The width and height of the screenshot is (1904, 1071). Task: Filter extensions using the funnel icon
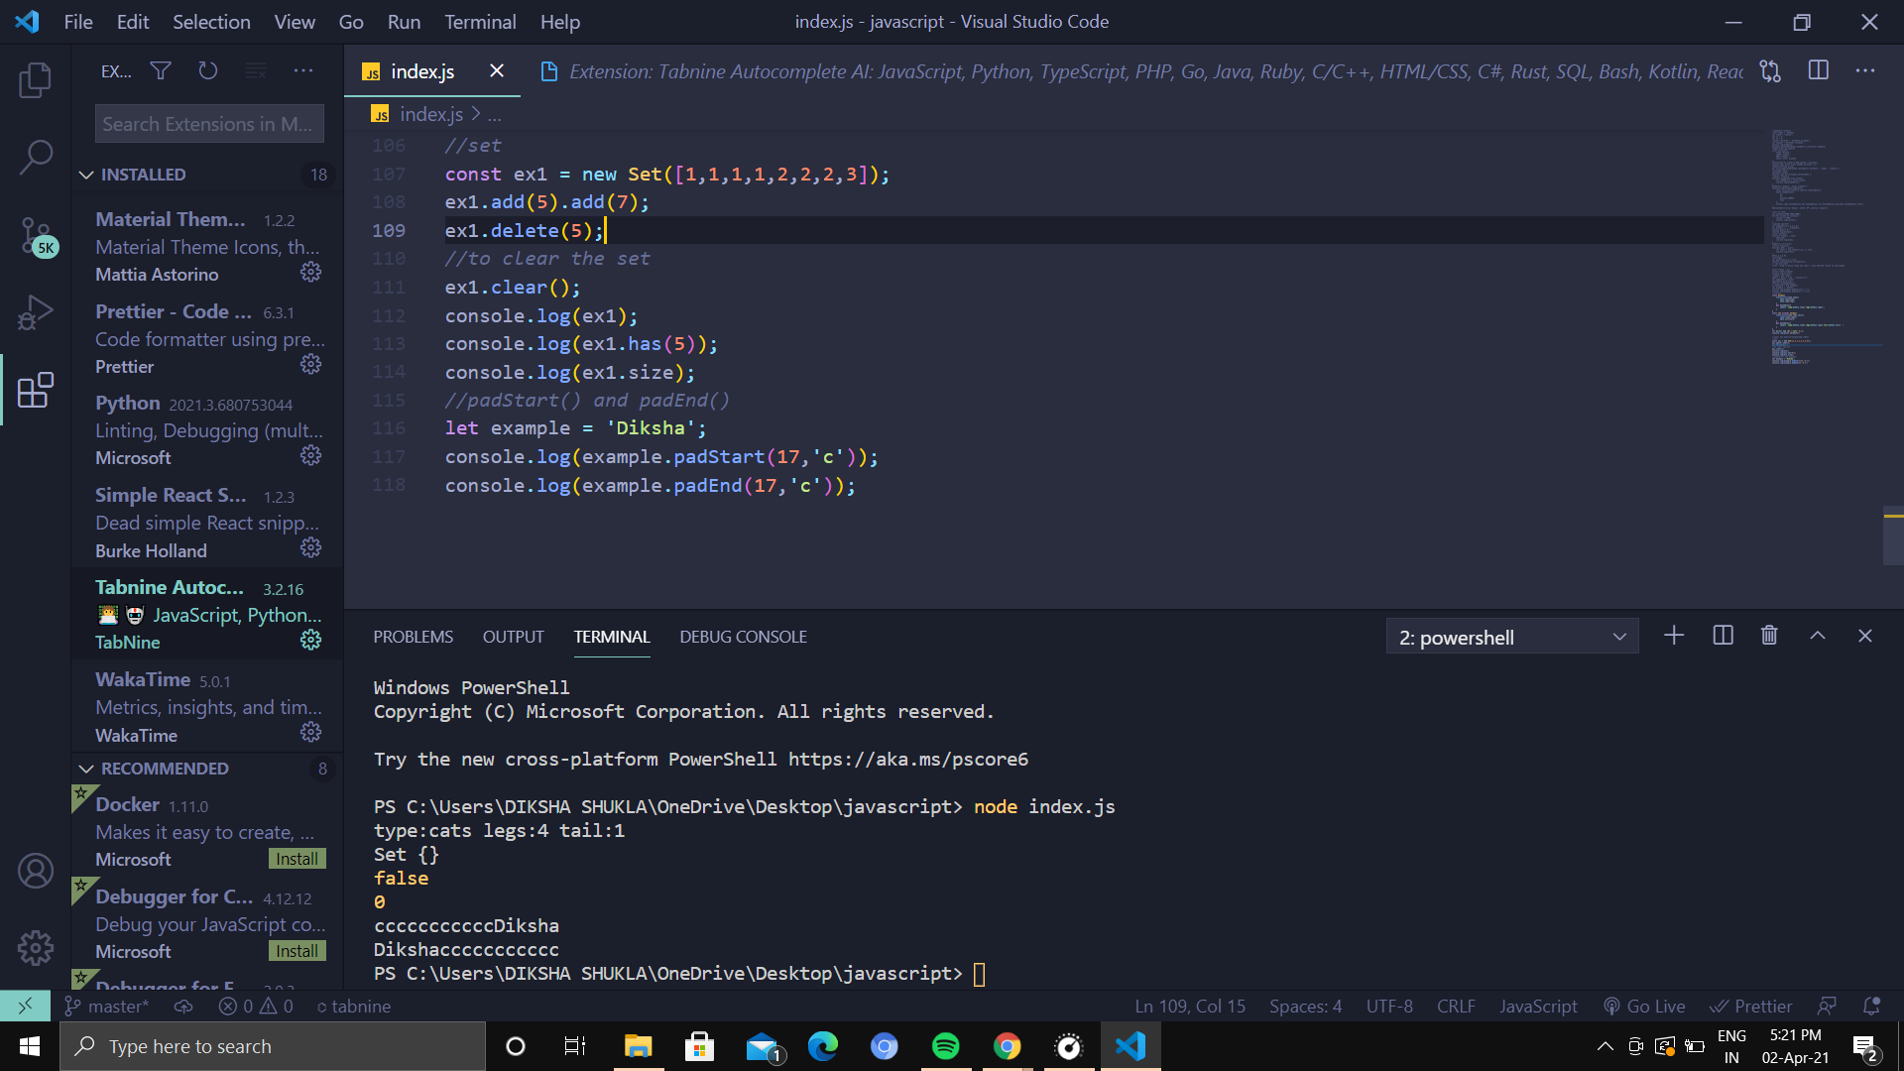[161, 70]
